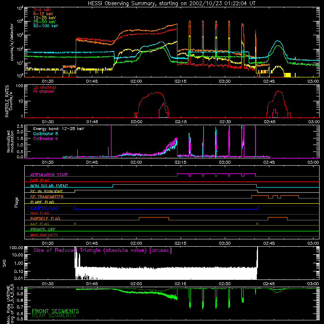Click the 01:30 tick under the counts panel
Viewport: 324px width, 324px height.
pyautogui.click(x=48, y=81)
